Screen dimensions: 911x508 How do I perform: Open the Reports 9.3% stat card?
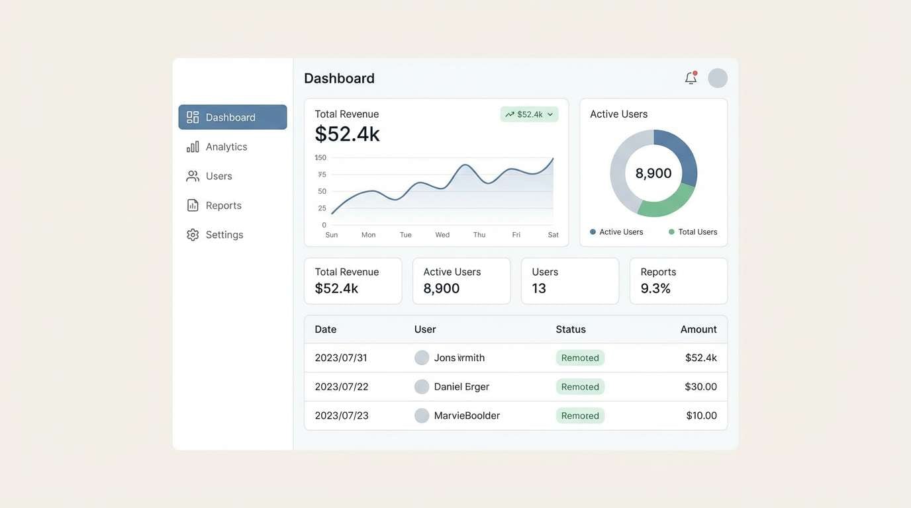(678, 280)
